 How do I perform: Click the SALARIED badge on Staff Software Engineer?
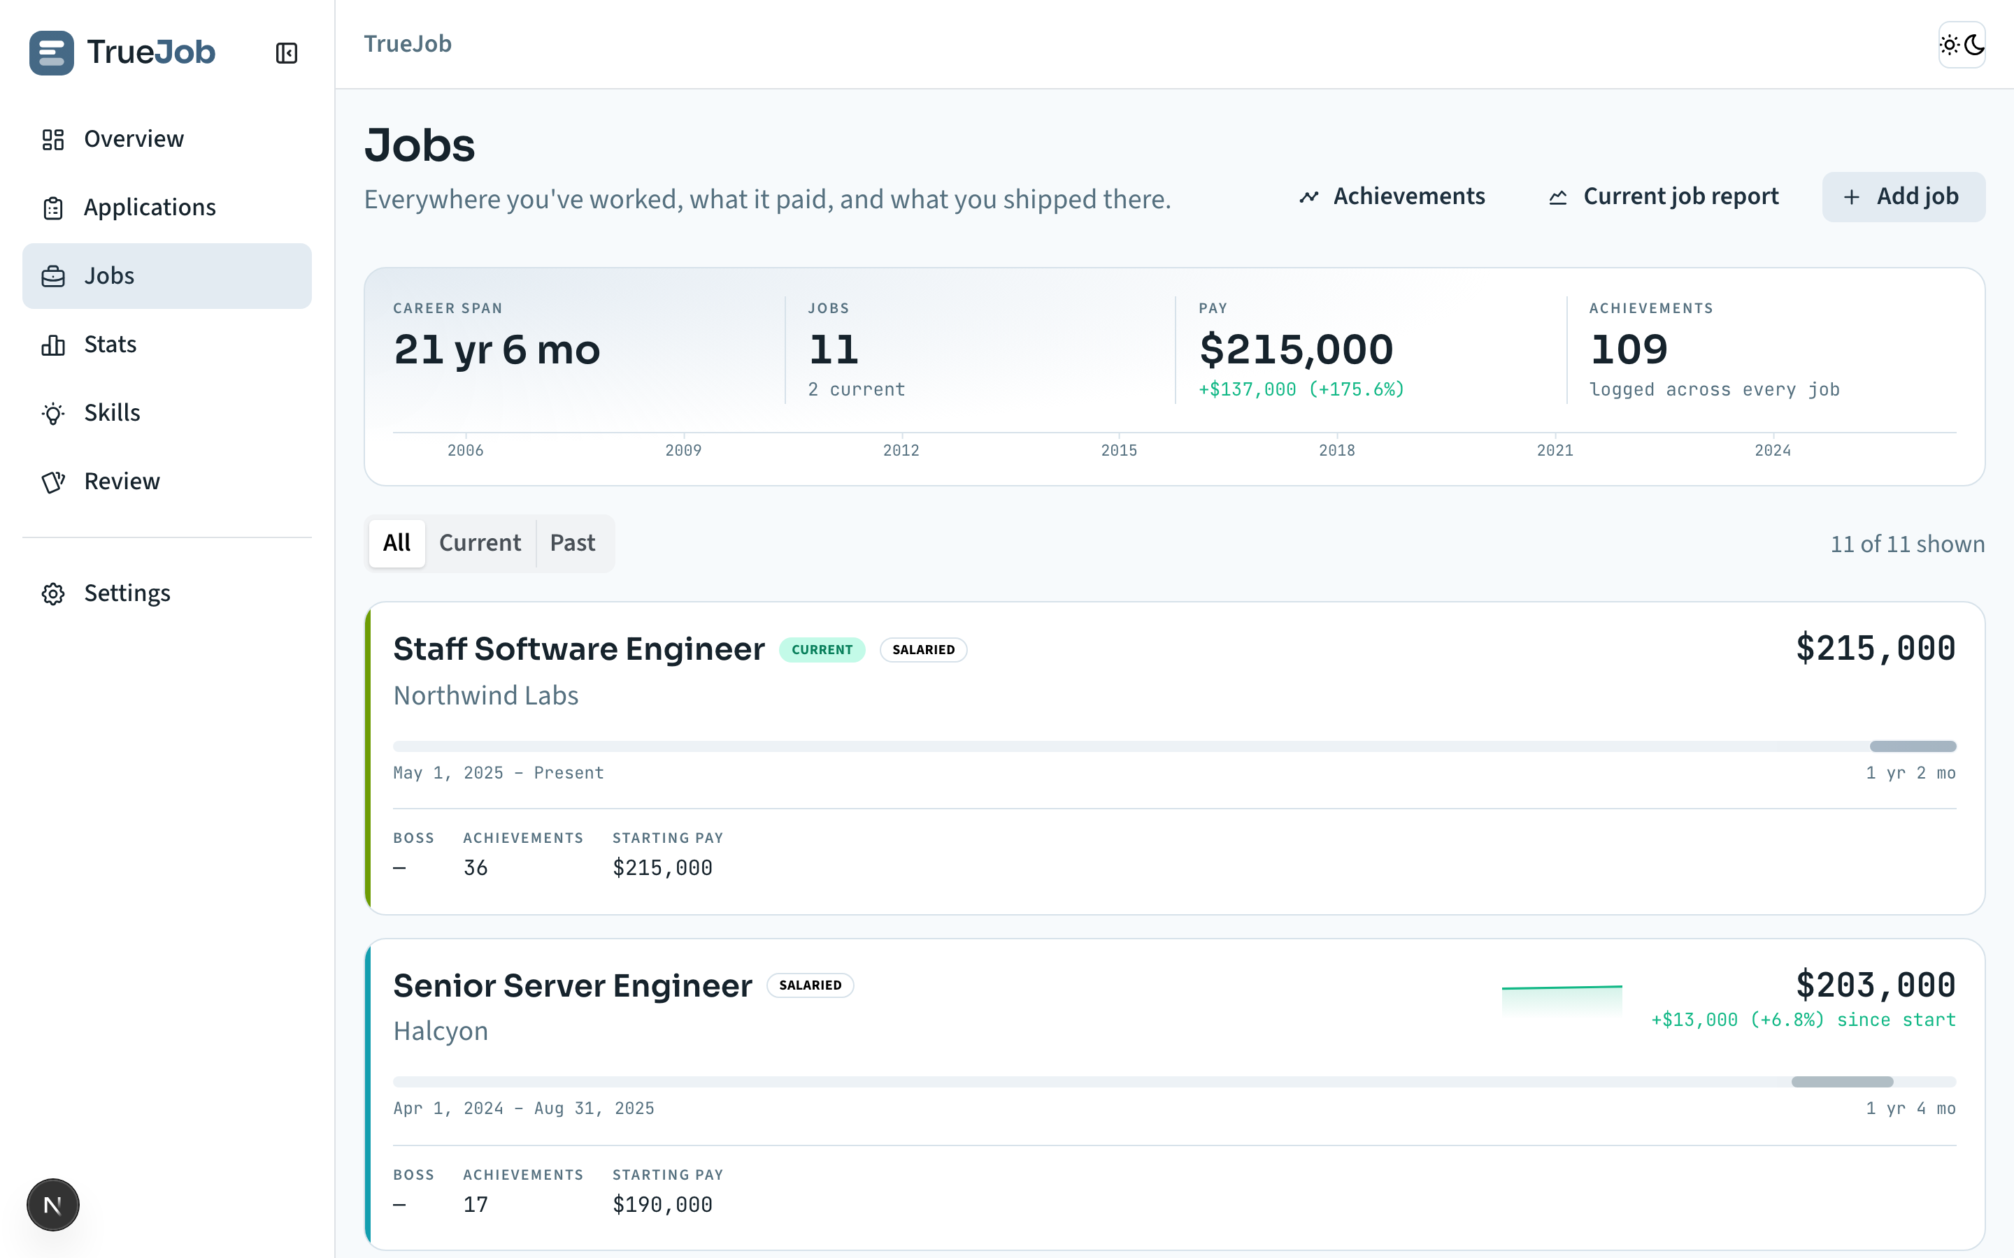(x=924, y=650)
